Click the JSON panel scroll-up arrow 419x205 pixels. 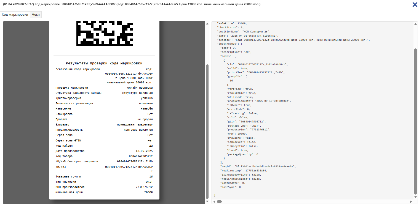[416, 24]
